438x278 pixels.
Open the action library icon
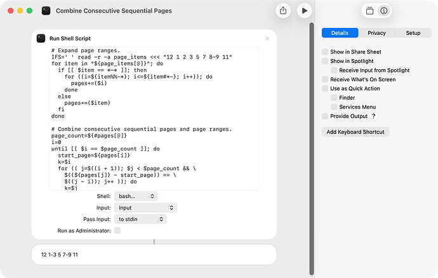coord(369,11)
